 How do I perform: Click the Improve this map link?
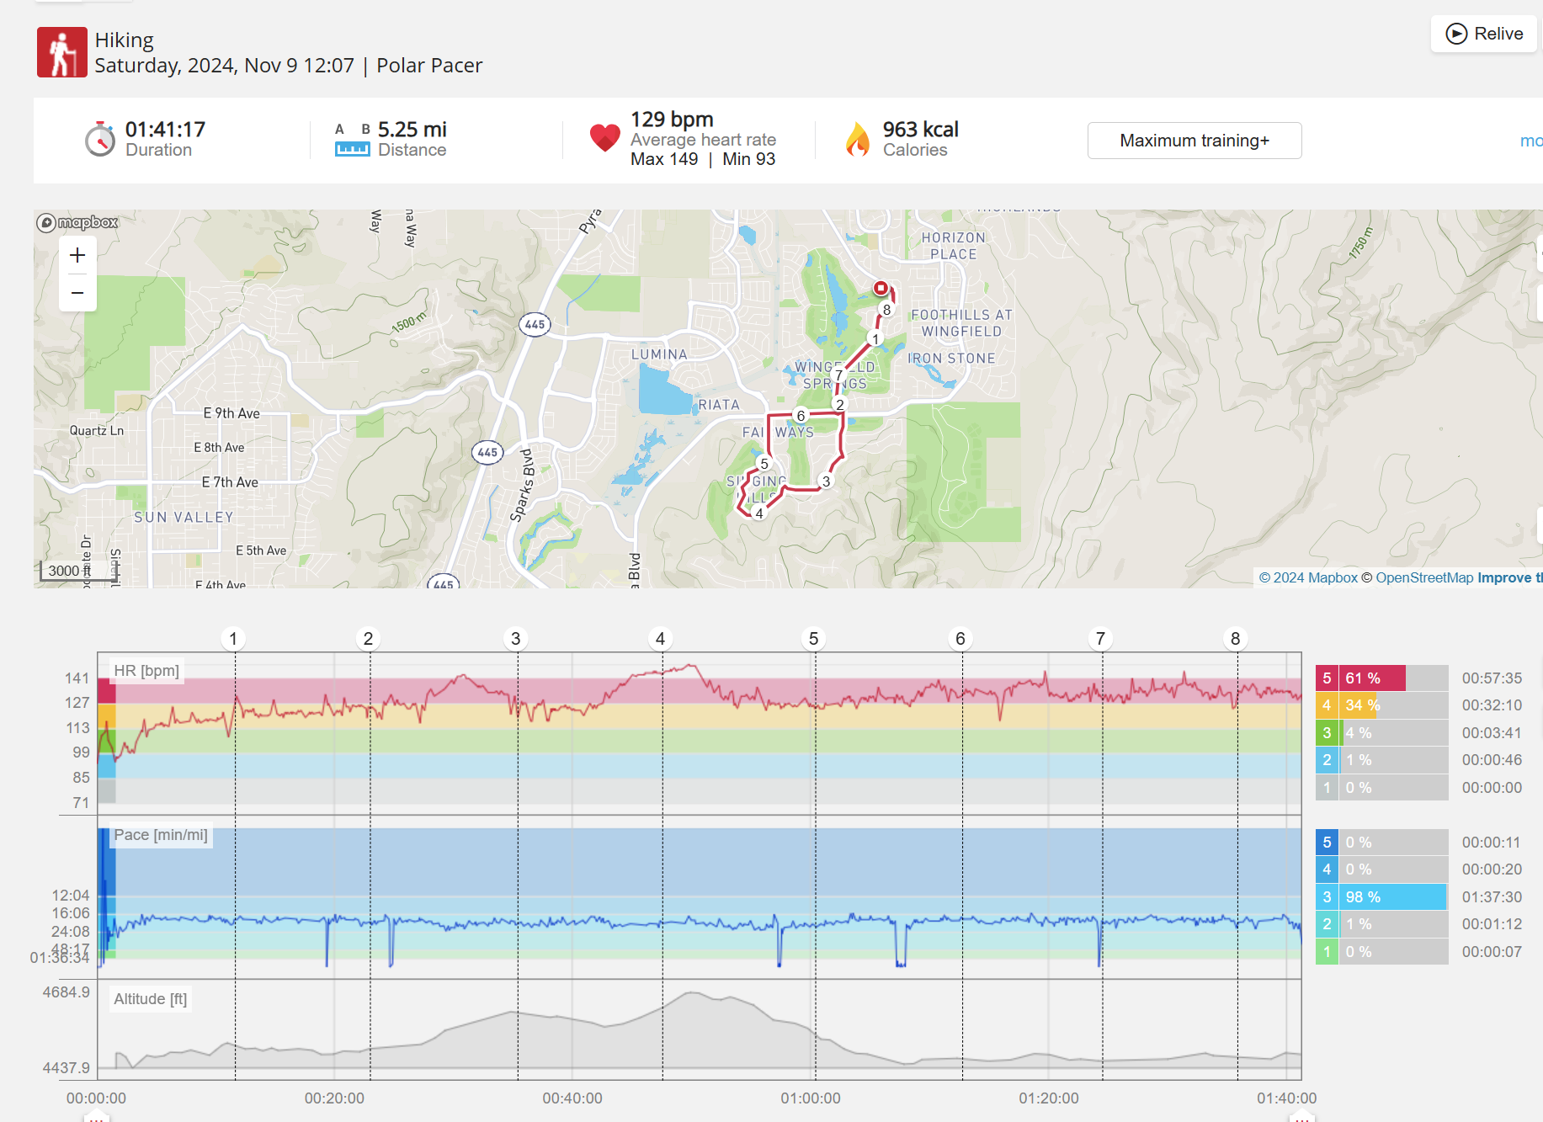[1508, 577]
